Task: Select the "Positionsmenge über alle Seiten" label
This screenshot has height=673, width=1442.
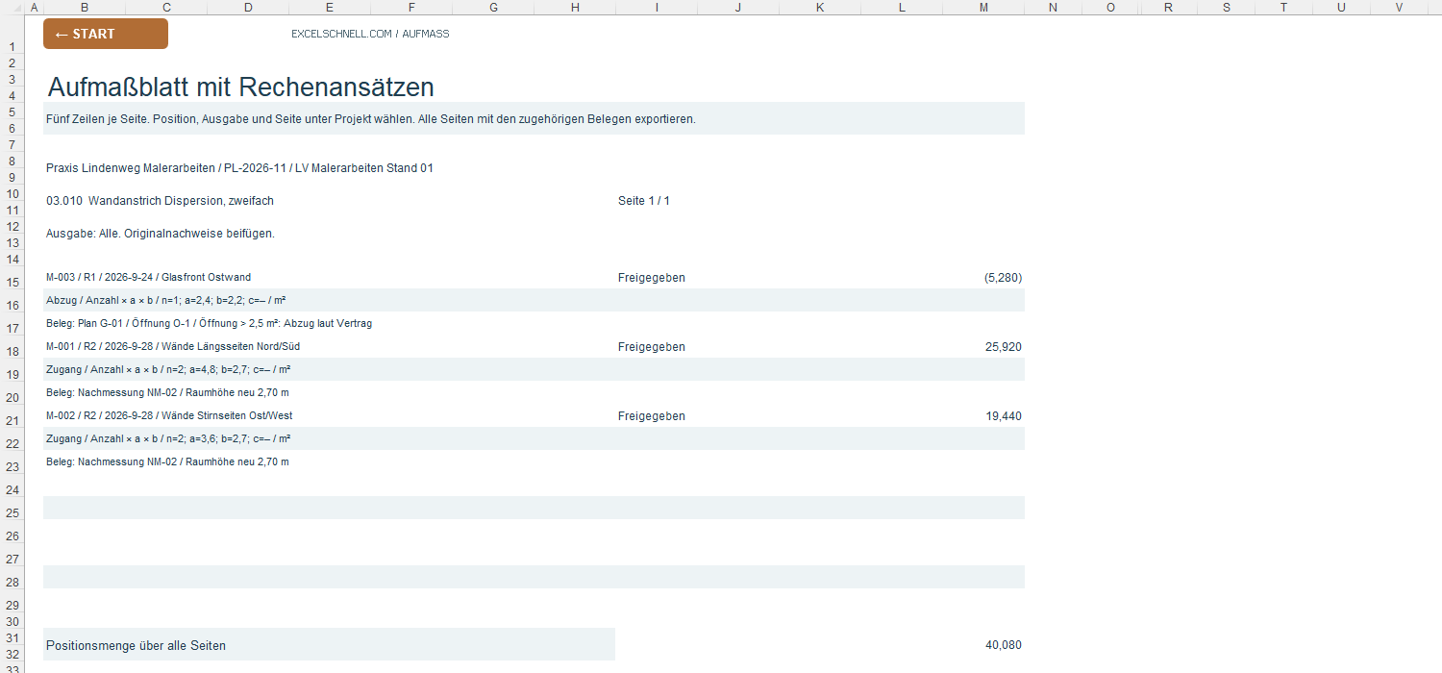Action: point(136,646)
